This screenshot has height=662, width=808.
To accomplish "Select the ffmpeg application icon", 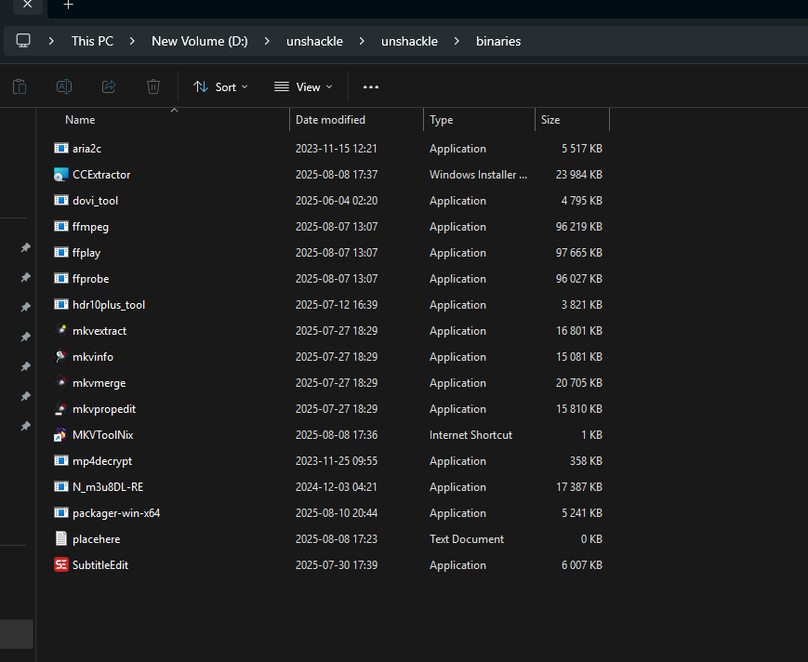I will [x=61, y=226].
